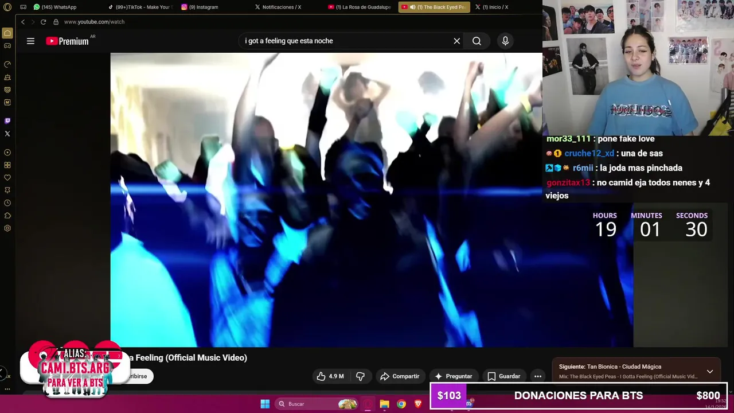734x413 pixels.
Task: Click the YouTube search magnifier button
Action: click(x=477, y=41)
